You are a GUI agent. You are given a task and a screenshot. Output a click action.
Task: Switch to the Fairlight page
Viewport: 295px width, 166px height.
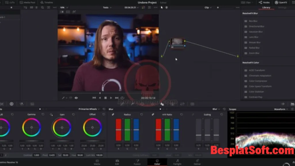click(177, 162)
